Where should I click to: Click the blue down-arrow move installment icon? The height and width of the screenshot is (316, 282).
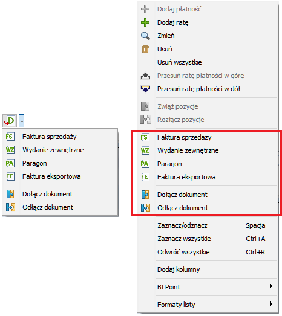click(x=145, y=89)
